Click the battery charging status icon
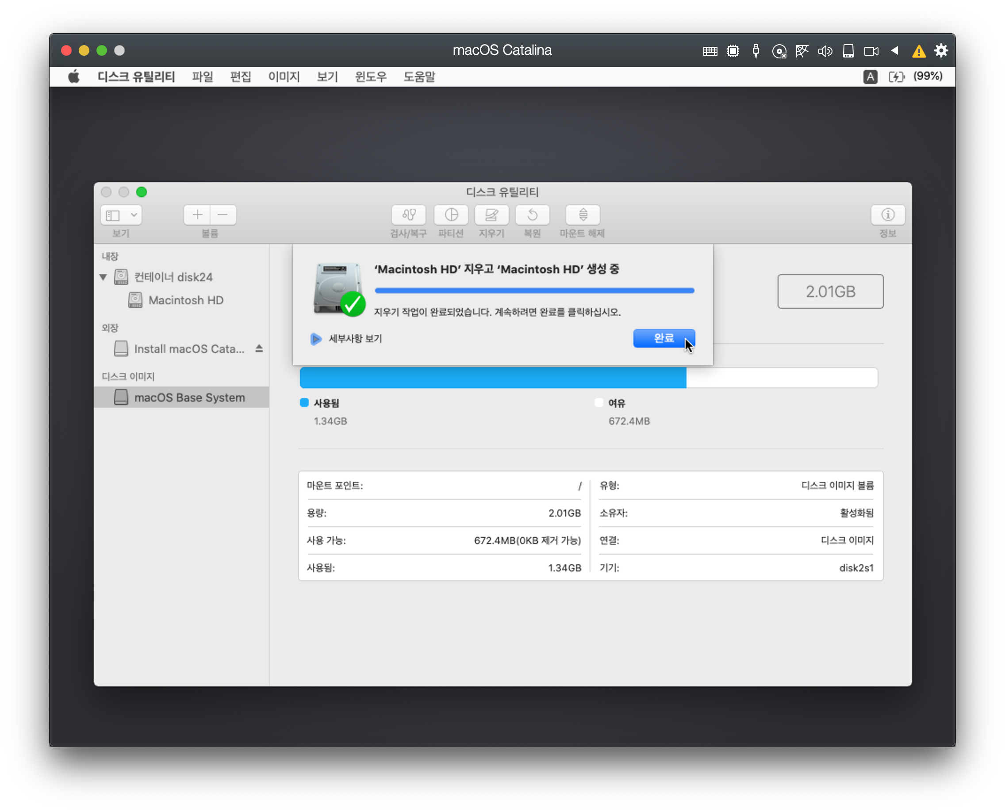 click(897, 77)
